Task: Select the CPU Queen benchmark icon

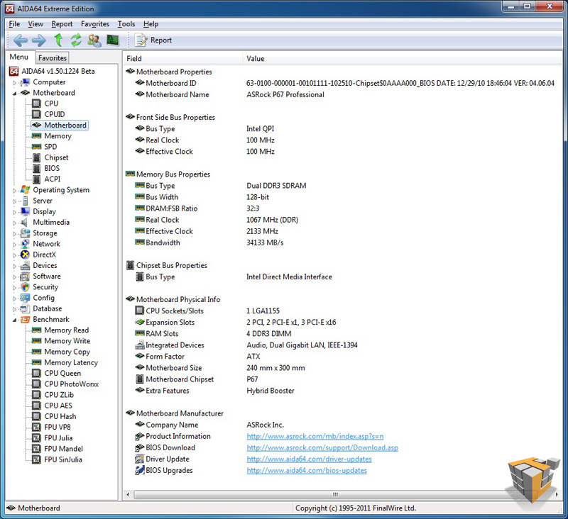Action: coord(36,373)
